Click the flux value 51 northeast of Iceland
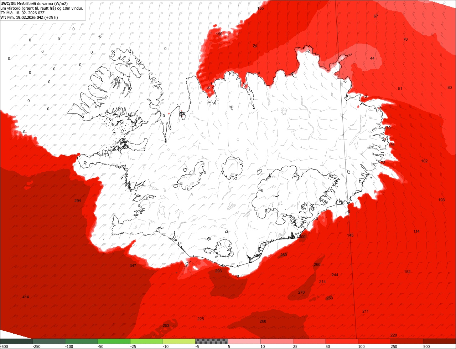456x349 pixels. point(400,88)
